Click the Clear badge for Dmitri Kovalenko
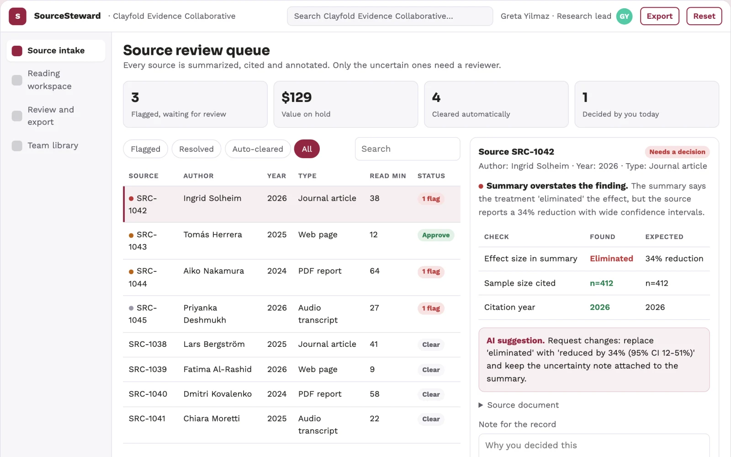731x457 pixels. tap(431, 394)
